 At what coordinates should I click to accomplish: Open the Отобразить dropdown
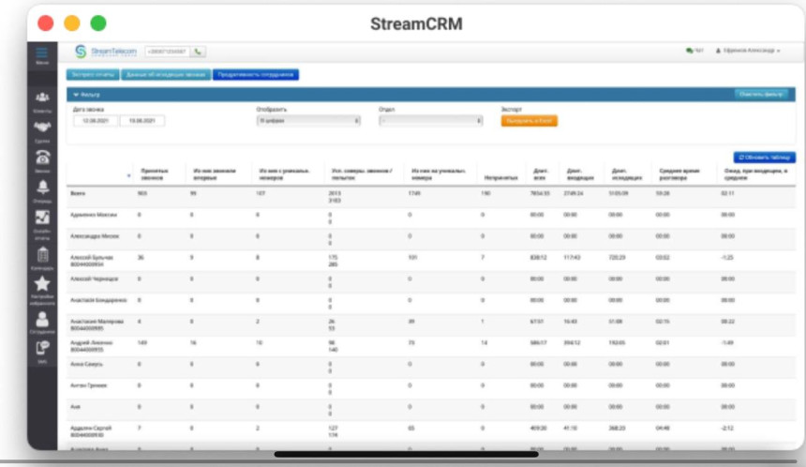[308, 121]
